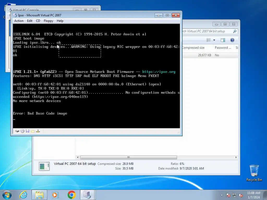This screenshot has width=267, height=200.
Task: Close the Explorer window
Action: tap(234, 24)
